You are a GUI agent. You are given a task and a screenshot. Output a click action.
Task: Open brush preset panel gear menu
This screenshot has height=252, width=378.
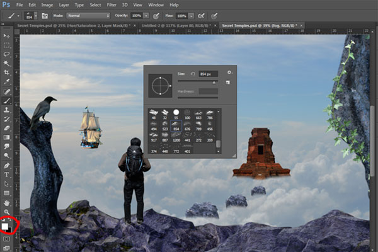[228, 73]
